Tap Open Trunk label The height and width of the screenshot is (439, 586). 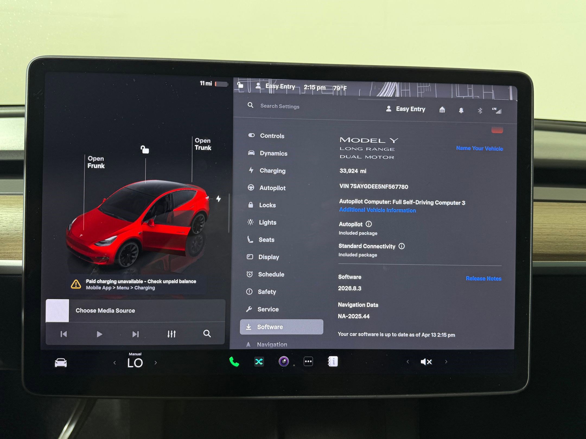203,144
